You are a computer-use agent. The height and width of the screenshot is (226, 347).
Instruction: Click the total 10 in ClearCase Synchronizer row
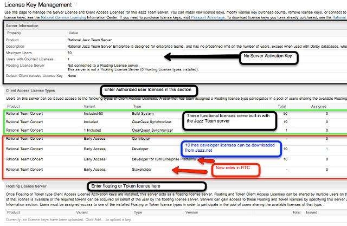pos(285,122)
